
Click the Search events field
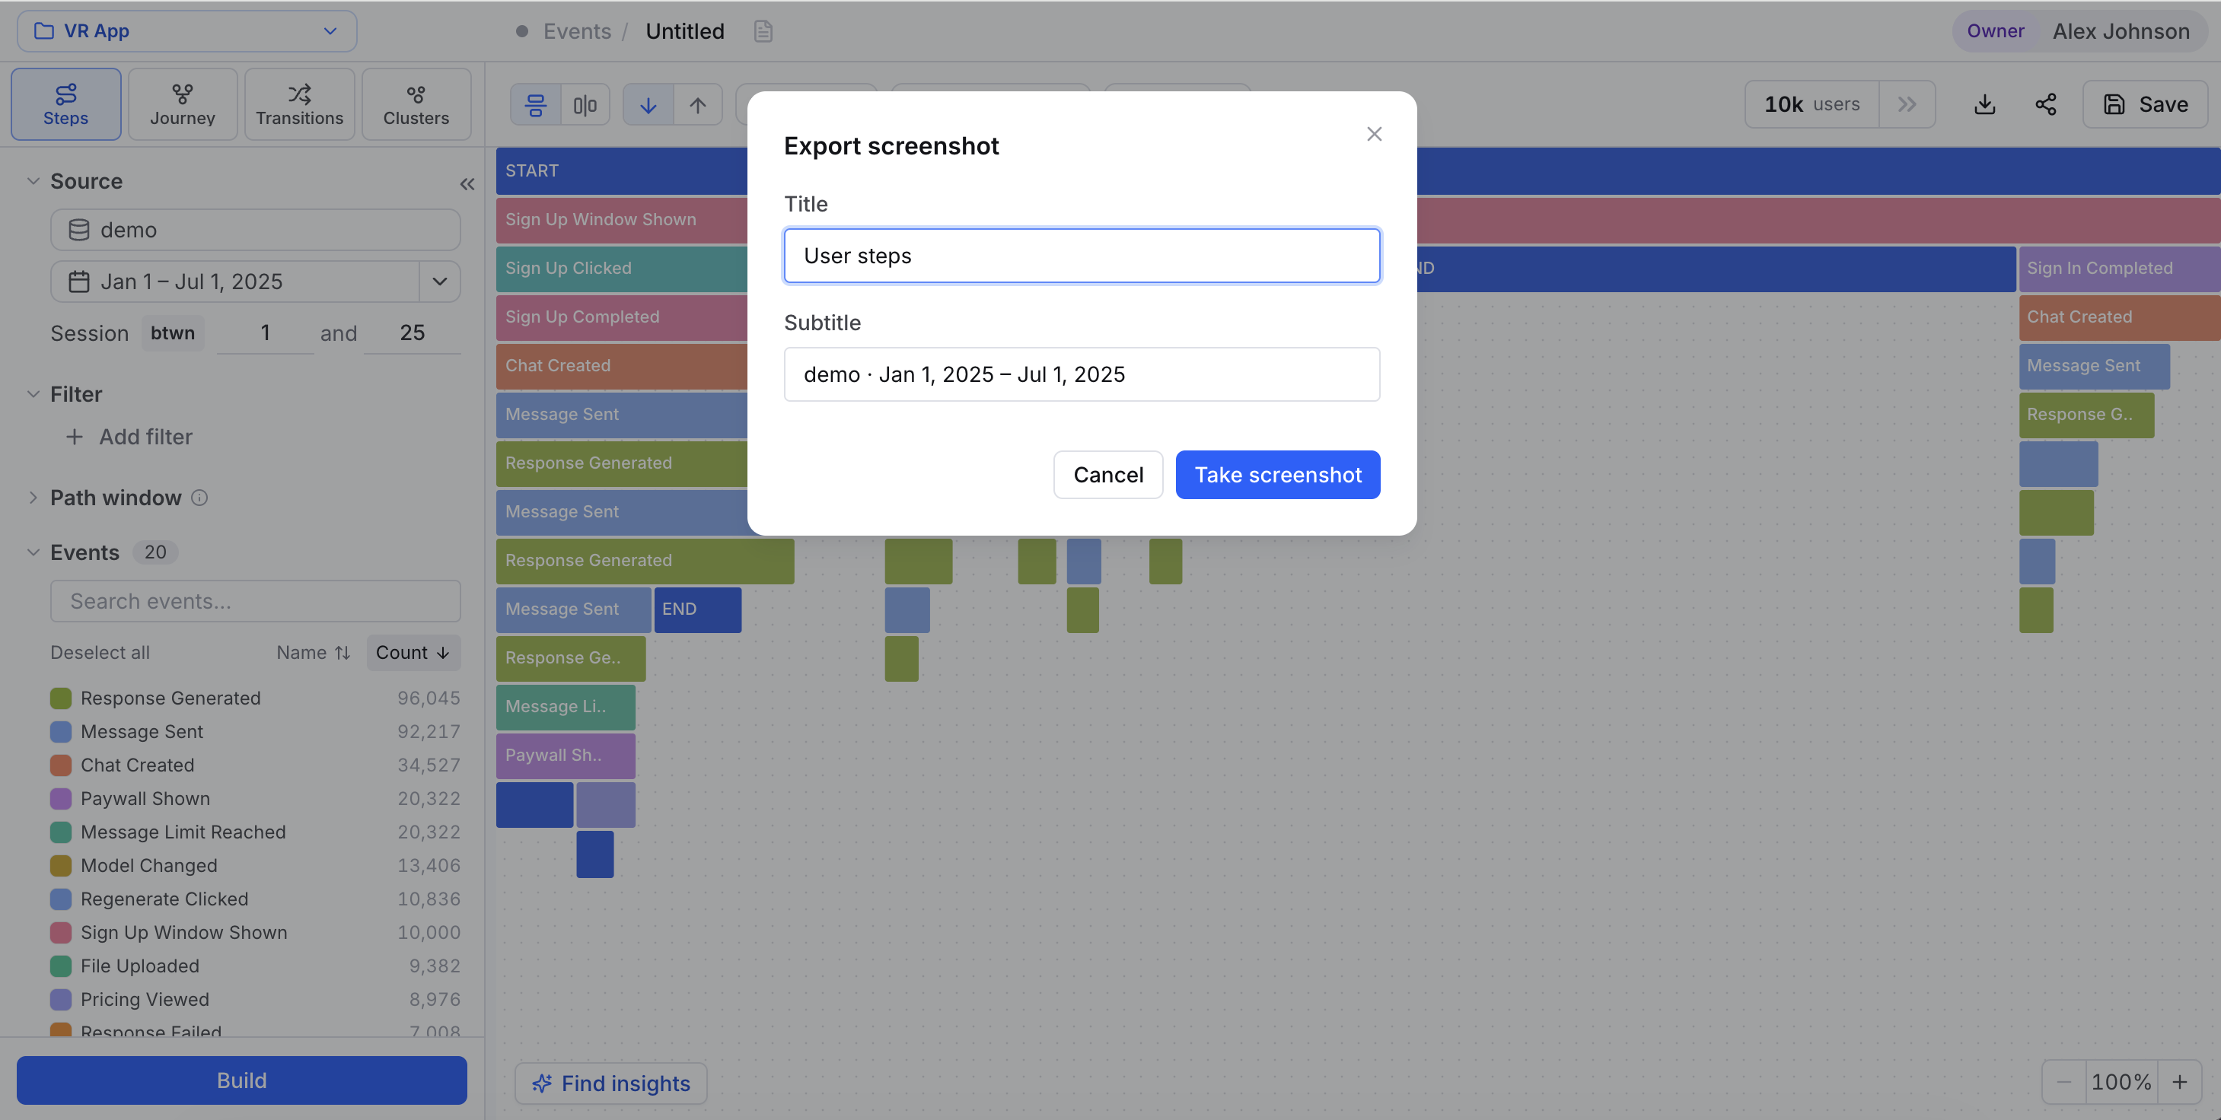[255, 601]
